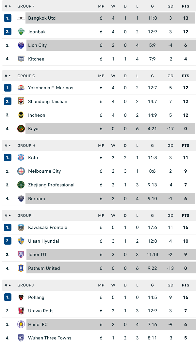The width and height of the screenshot is (196, 345).
Task: Sort Group G by PTS column
Action: point(186,76)
